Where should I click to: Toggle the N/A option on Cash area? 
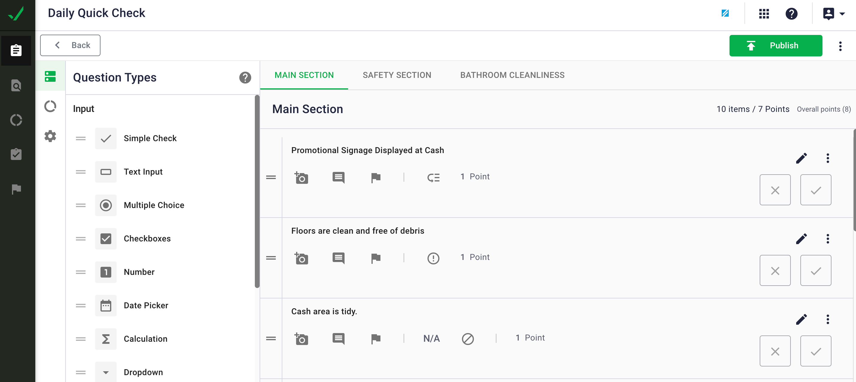click(431, 338)
